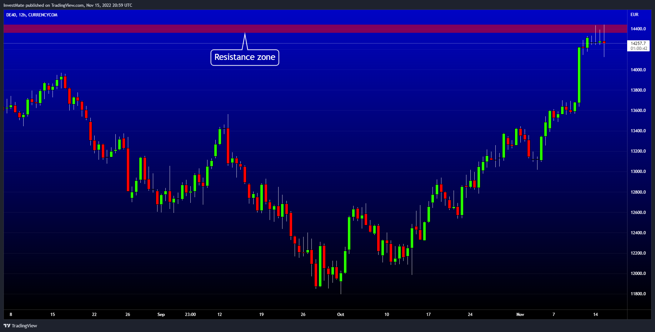Click the 13200.0 price axis label
The image size is (655, 332).
coord(638,151)
